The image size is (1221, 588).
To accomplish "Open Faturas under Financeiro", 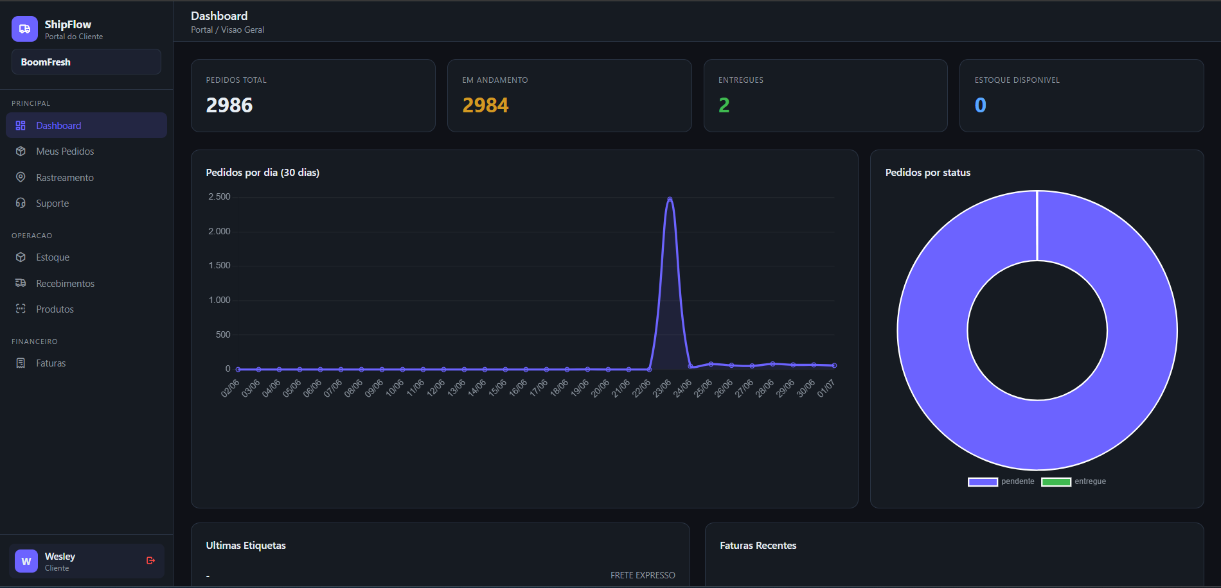I will [86, 363].
